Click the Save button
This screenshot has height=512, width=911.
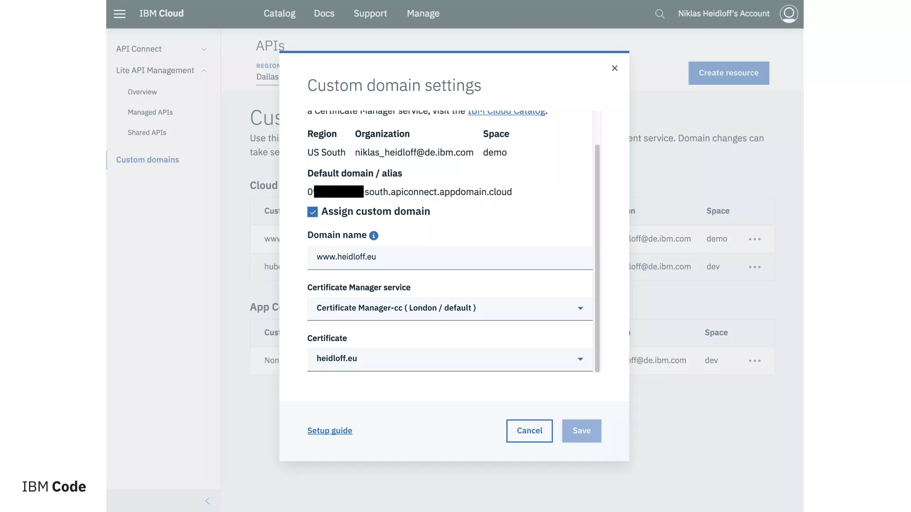tap(581, 431)
